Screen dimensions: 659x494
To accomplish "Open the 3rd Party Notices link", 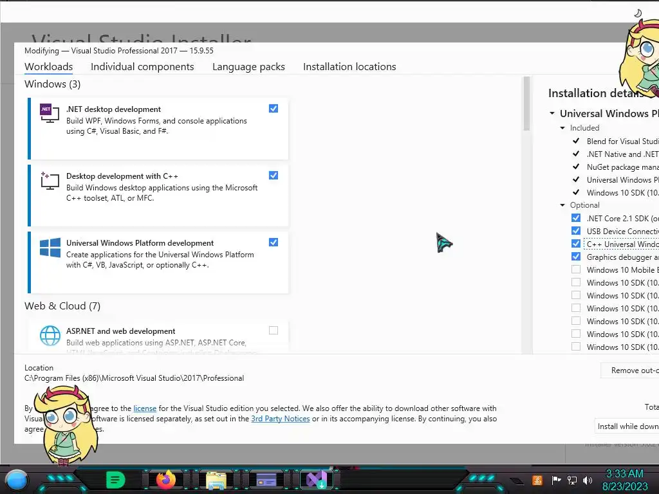I will click(281, 419).
